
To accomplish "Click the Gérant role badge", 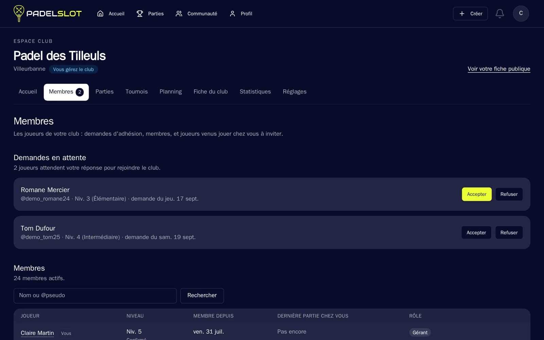I will pyautogui.click(x=420, y=333).
